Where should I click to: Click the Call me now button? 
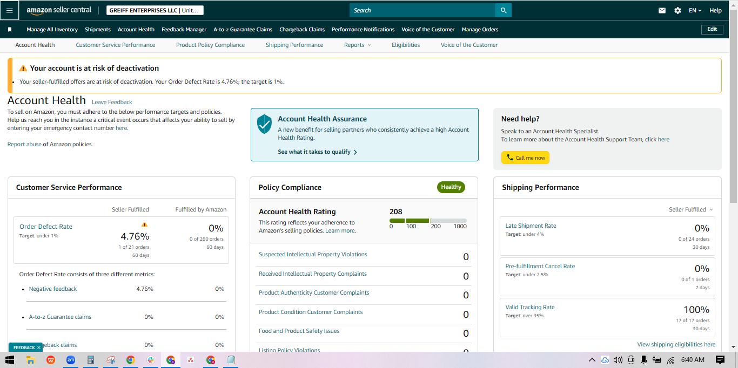[x=525, y=158]
